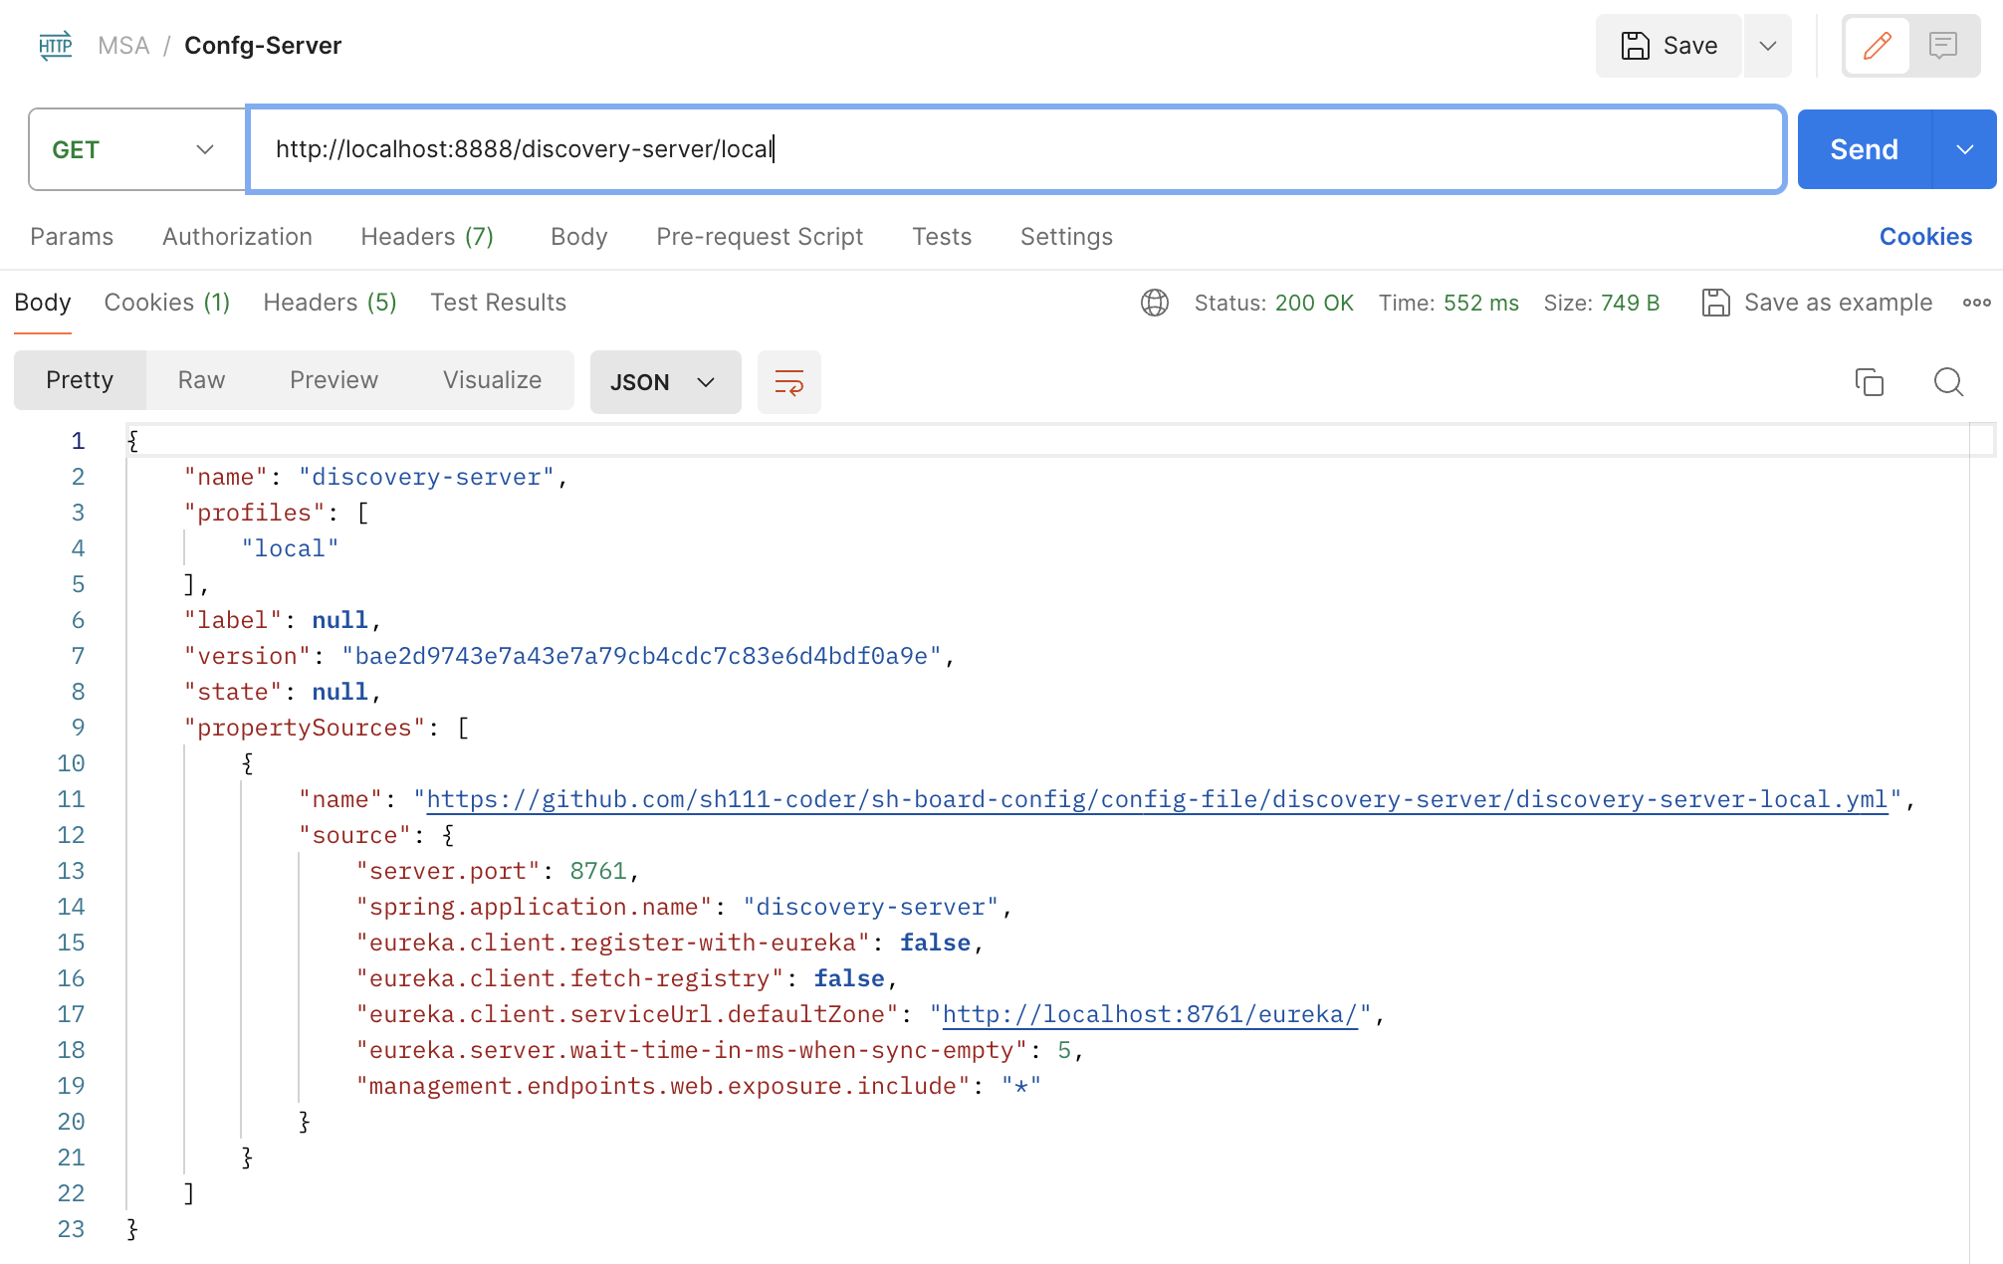
Task: Switch response view to Raw
Action: pyautogui.click(x=201, y=380)
